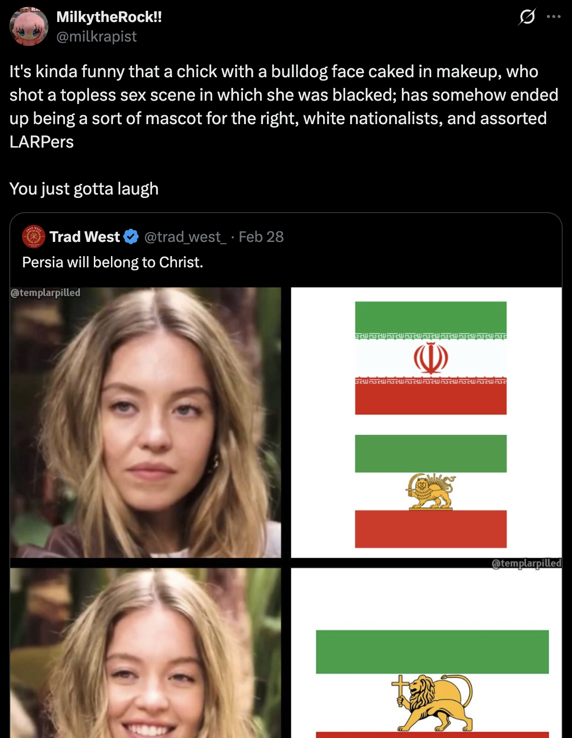
Task: Click the @templarpilled watermark under the flags image
Action: tap(527, 564)
